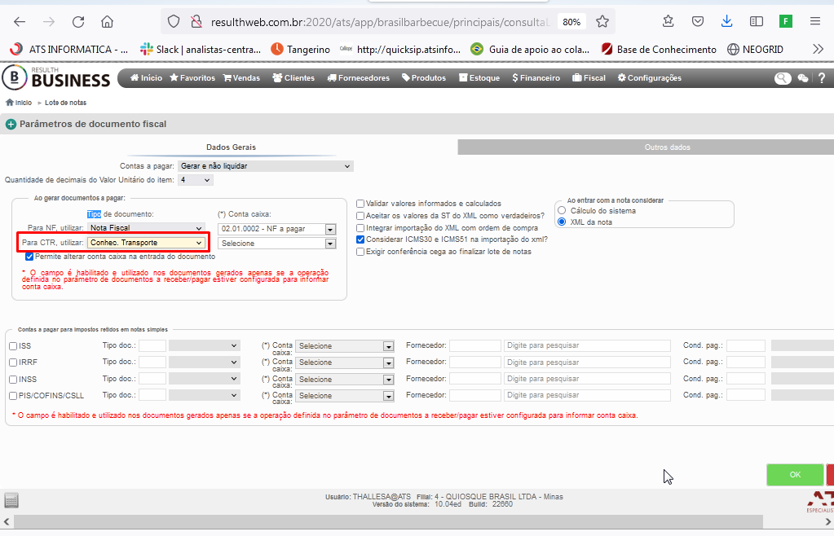Click the tracking protection shield icon
834x536 pixels.
[174, 22]
